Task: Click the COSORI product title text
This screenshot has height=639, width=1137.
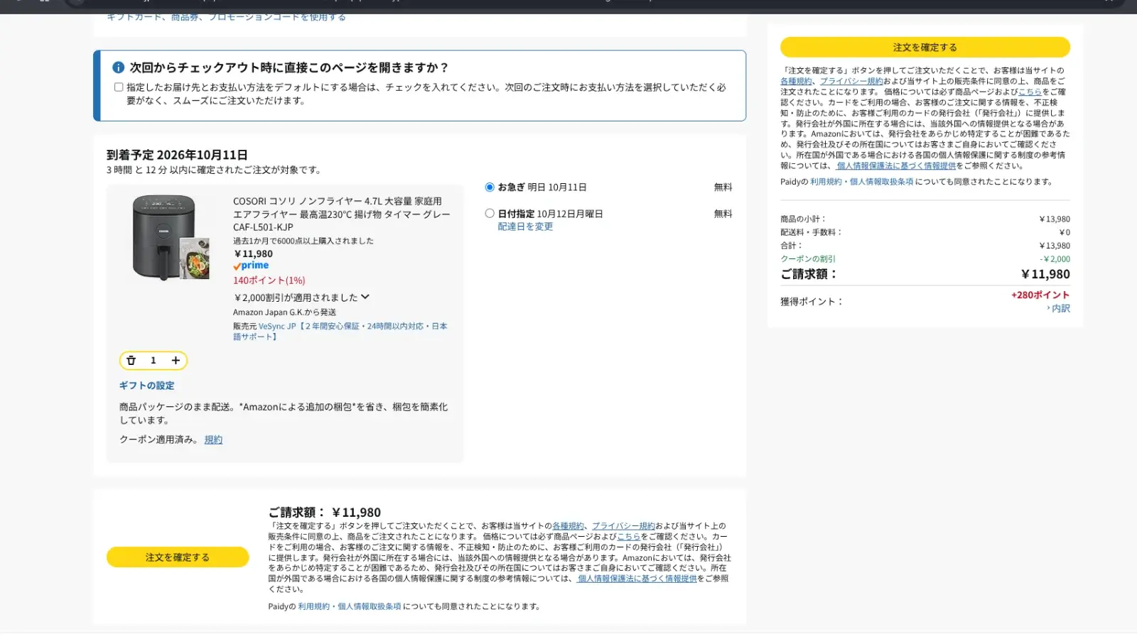Action: point(342,214)
